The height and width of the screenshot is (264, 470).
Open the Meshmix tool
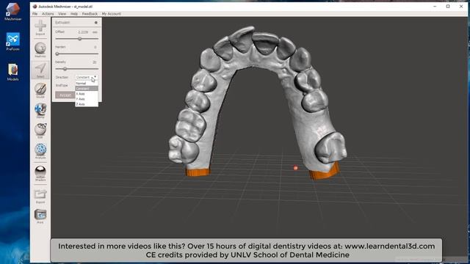tap(40, 50)
